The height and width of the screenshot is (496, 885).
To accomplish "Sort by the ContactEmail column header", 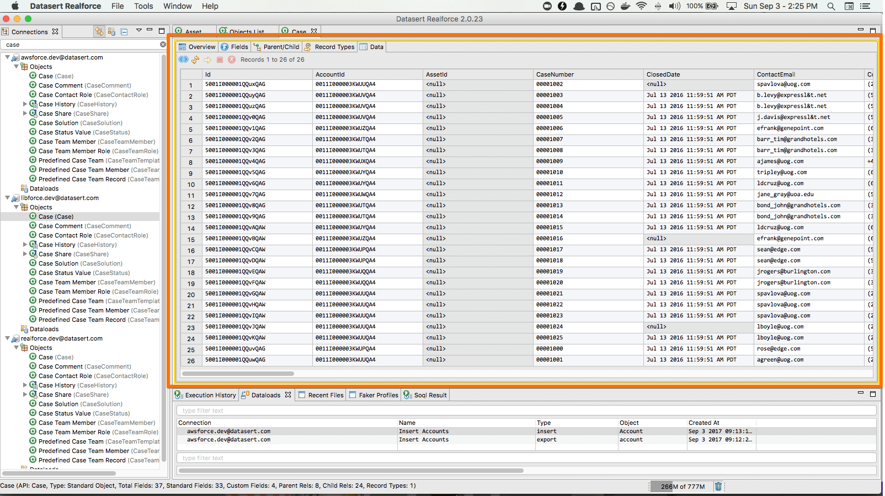I will [809, 74].
